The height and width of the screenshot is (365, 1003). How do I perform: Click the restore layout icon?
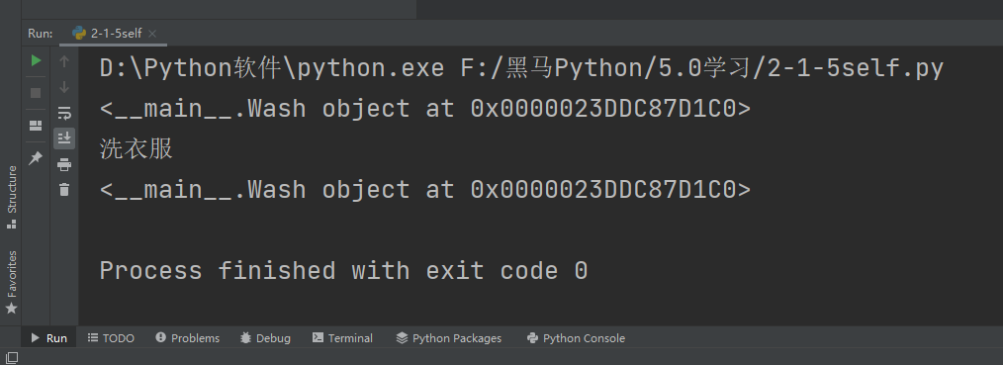[36, 126]
